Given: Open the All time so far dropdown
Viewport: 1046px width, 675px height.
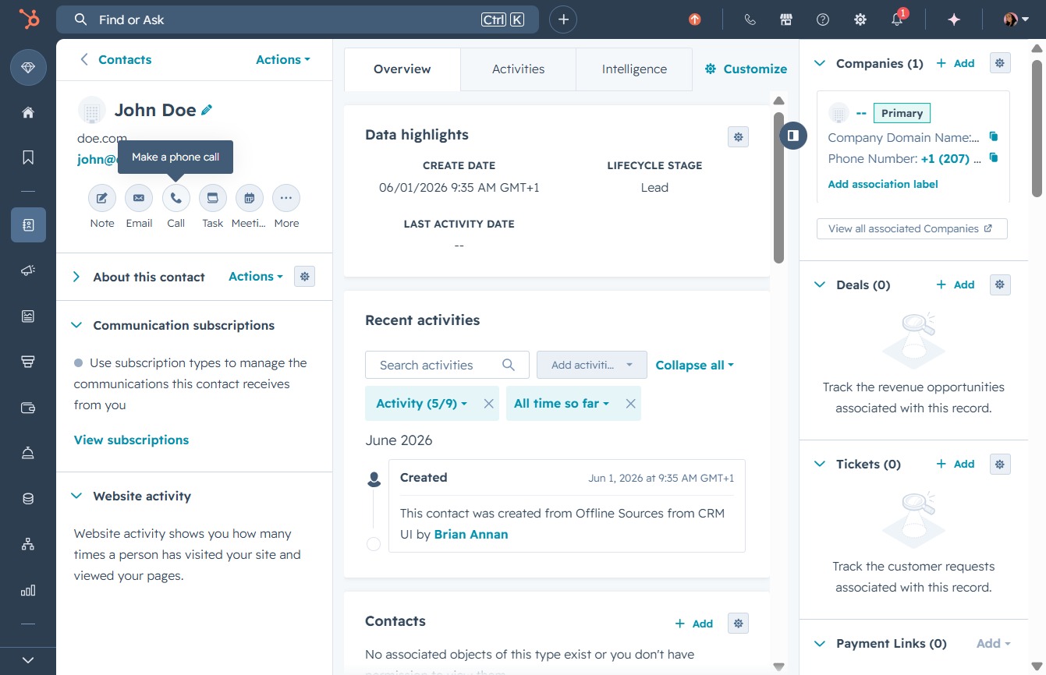Looking at the screenshot, I should click(x=562, y=403).
